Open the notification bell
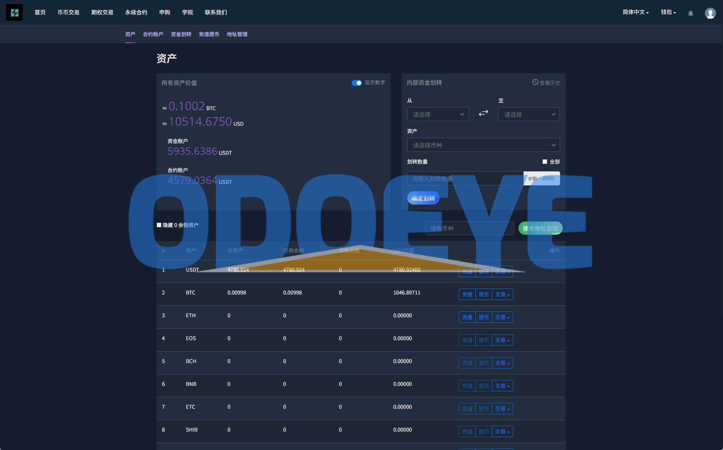723x450 pixels. click(x=691, y=13)
